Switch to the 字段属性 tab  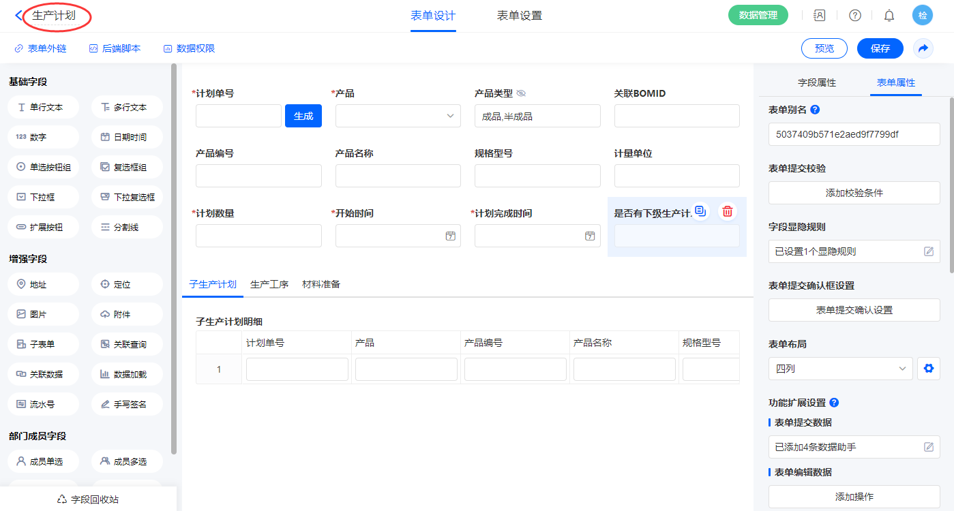[816, 82]
